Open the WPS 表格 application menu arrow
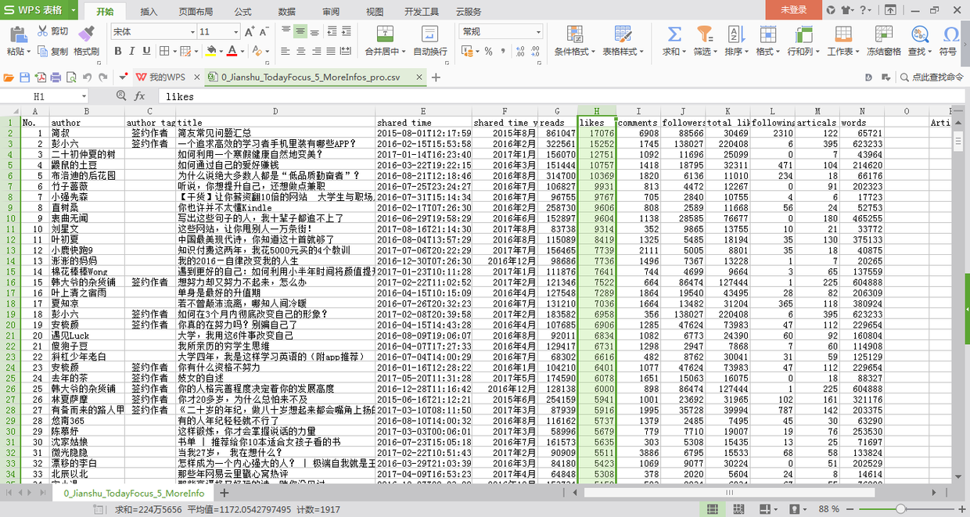 tap(73, 9)
